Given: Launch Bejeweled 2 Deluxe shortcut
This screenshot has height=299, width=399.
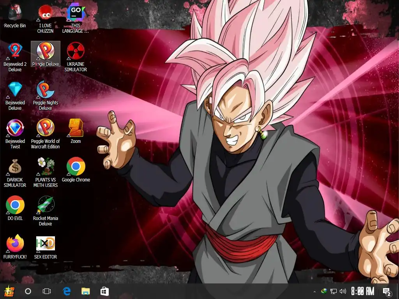Looking at the screenshot, I should (x=15, y=58).
